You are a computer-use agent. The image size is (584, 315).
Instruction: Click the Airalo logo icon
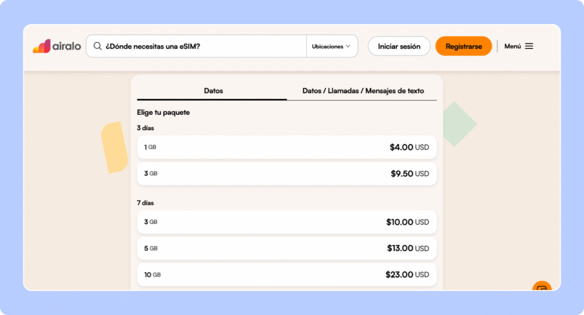42,47
